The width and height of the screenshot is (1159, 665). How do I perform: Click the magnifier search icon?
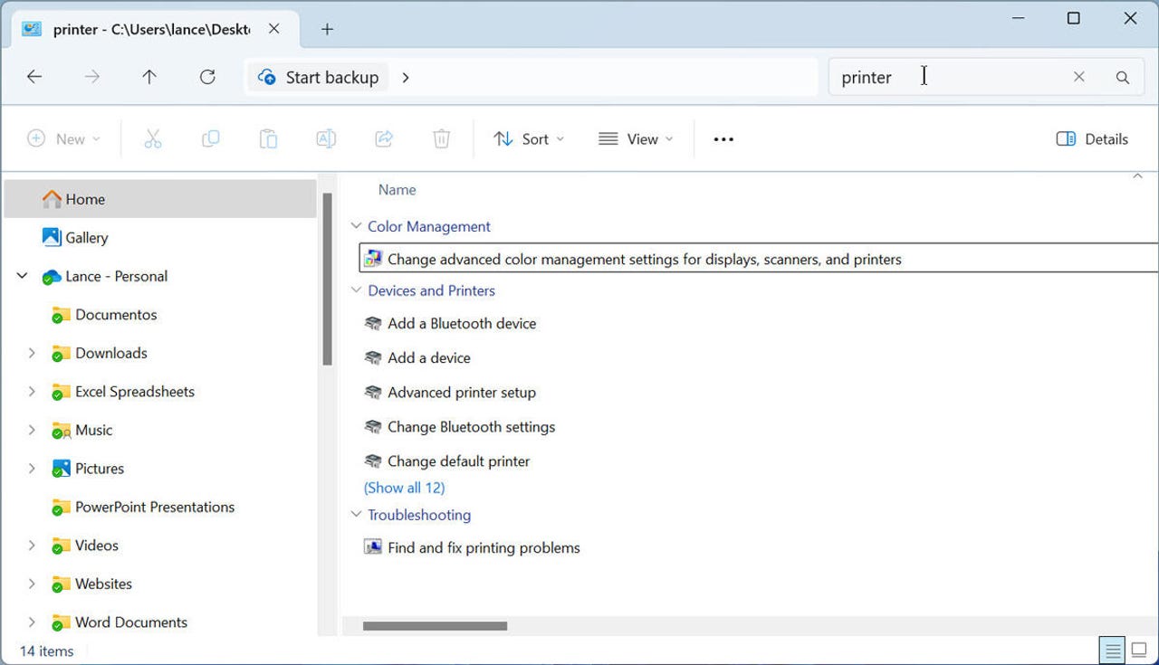(1123, 77)
